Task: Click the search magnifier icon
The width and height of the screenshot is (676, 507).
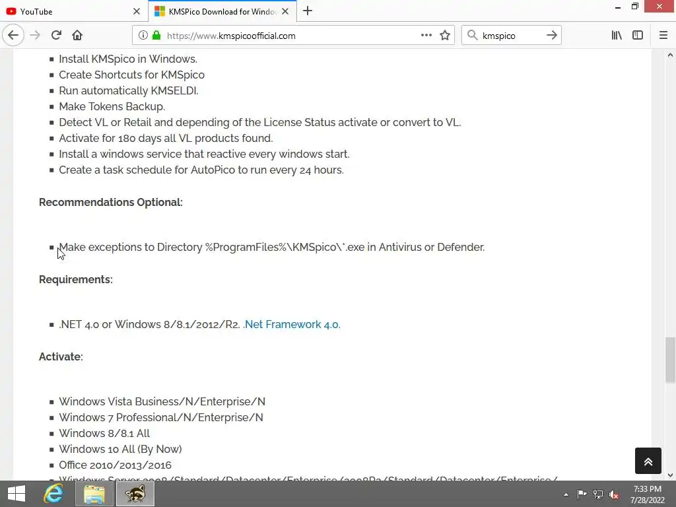Action: [473, 36]
